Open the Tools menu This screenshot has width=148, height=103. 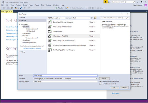tap(37, 5)
